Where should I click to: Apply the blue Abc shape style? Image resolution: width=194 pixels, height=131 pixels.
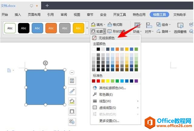37,28
